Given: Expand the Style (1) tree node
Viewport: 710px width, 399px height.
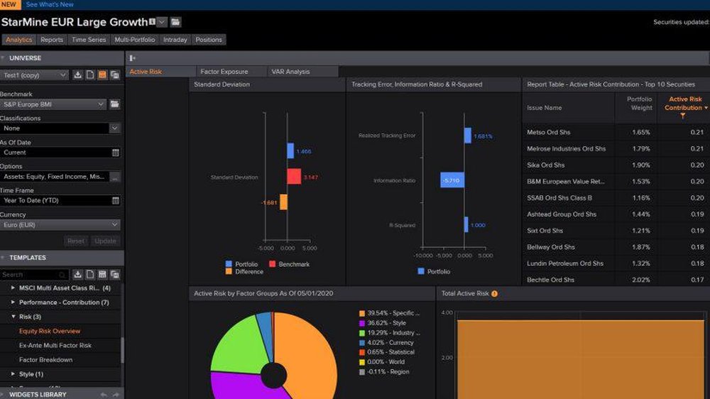Looking at the screenshot, I should tap(13, 374).
